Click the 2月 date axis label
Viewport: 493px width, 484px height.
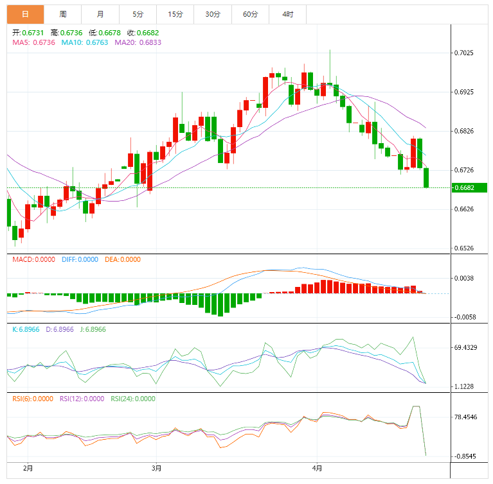(28, 469)
